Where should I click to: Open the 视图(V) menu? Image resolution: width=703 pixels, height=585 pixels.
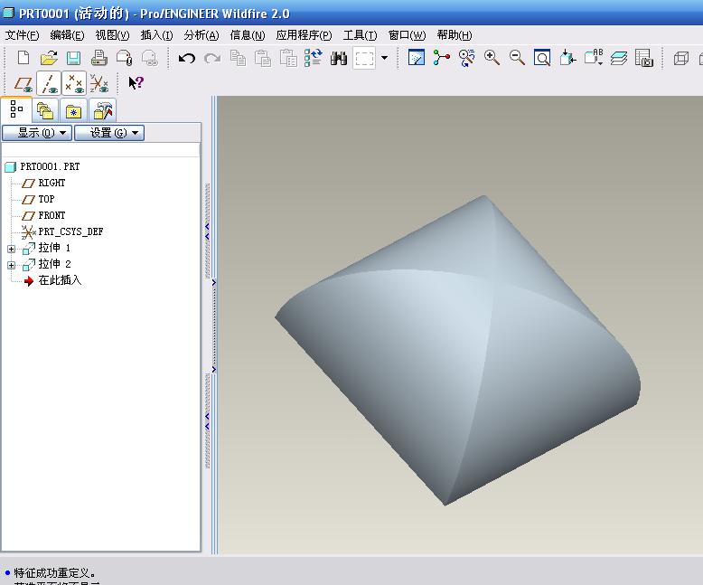tap(112, 35)
